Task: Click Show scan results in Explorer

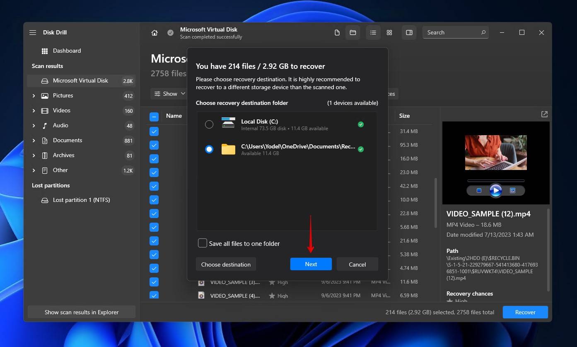Action: point(82,312)
